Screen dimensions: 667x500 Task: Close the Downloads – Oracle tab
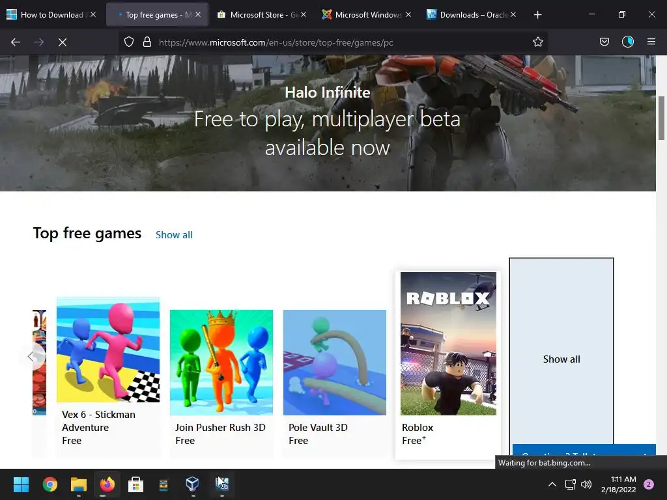click(513, 14)
